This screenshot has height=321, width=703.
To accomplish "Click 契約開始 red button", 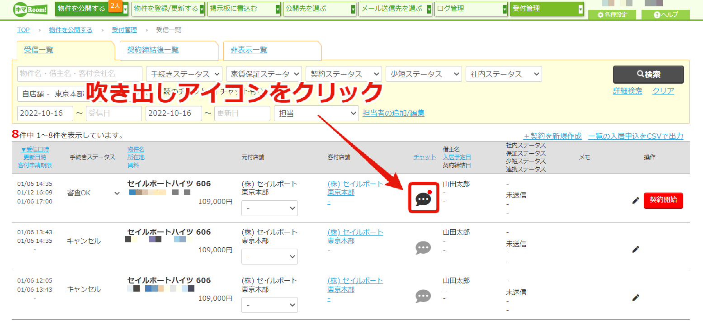I will [663, 200].
